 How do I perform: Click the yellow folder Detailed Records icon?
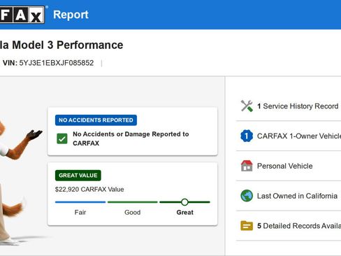click(247, 225)
